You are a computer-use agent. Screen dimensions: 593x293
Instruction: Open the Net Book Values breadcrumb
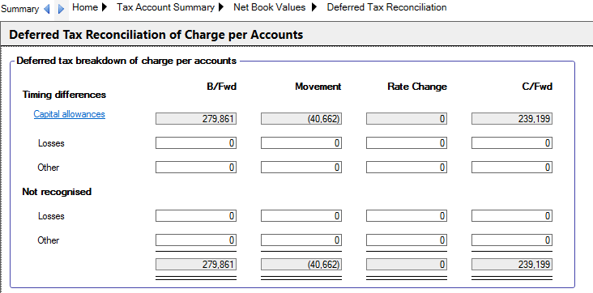pos(269,7)
